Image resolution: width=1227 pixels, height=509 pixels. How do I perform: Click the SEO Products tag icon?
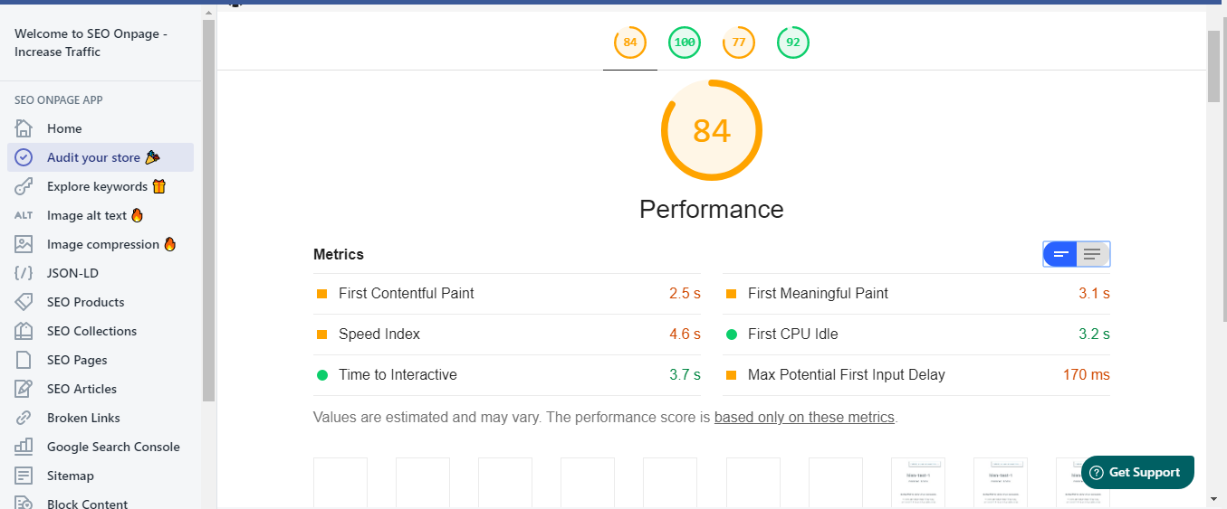(24, 302)
